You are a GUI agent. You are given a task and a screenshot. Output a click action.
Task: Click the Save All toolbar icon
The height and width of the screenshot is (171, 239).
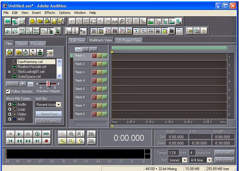click(62, 21)
